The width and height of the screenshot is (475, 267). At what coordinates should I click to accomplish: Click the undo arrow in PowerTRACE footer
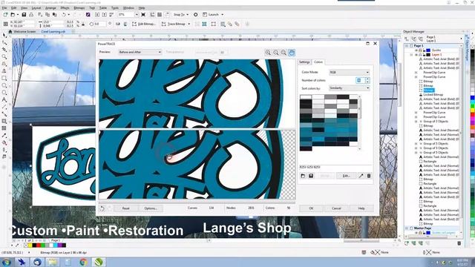(x=102, y=208)
